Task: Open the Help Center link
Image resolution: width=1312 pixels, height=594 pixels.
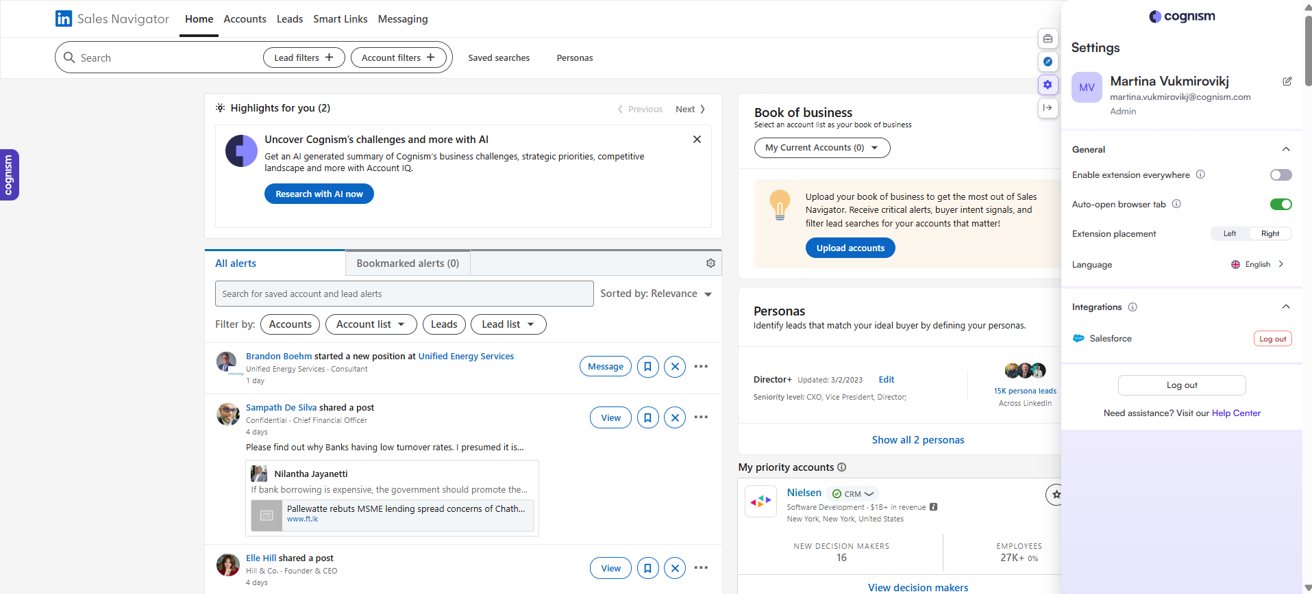Action: coord(1235,413)
